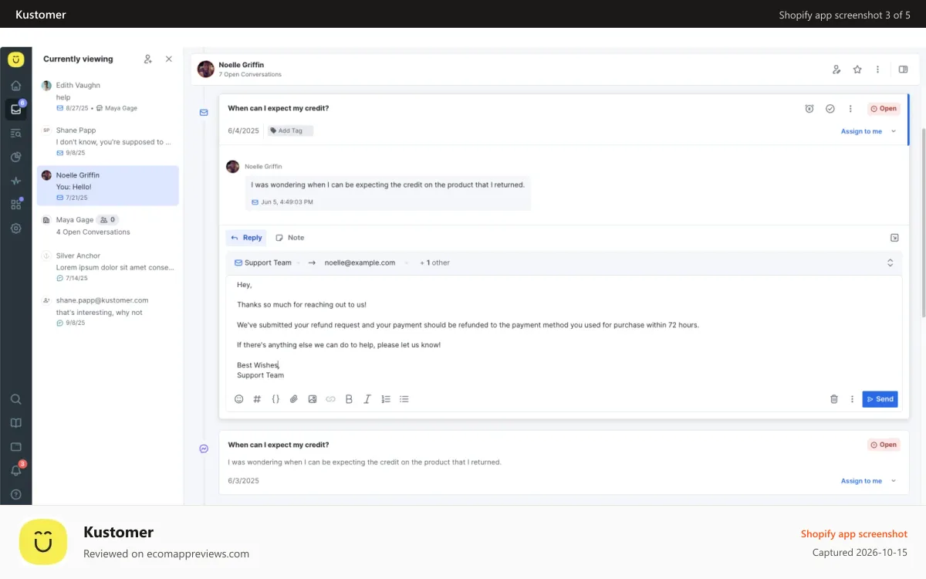926x579 pixels.
Task: Toggle bulleted list in reply
Action: click(x=404, y=399)
